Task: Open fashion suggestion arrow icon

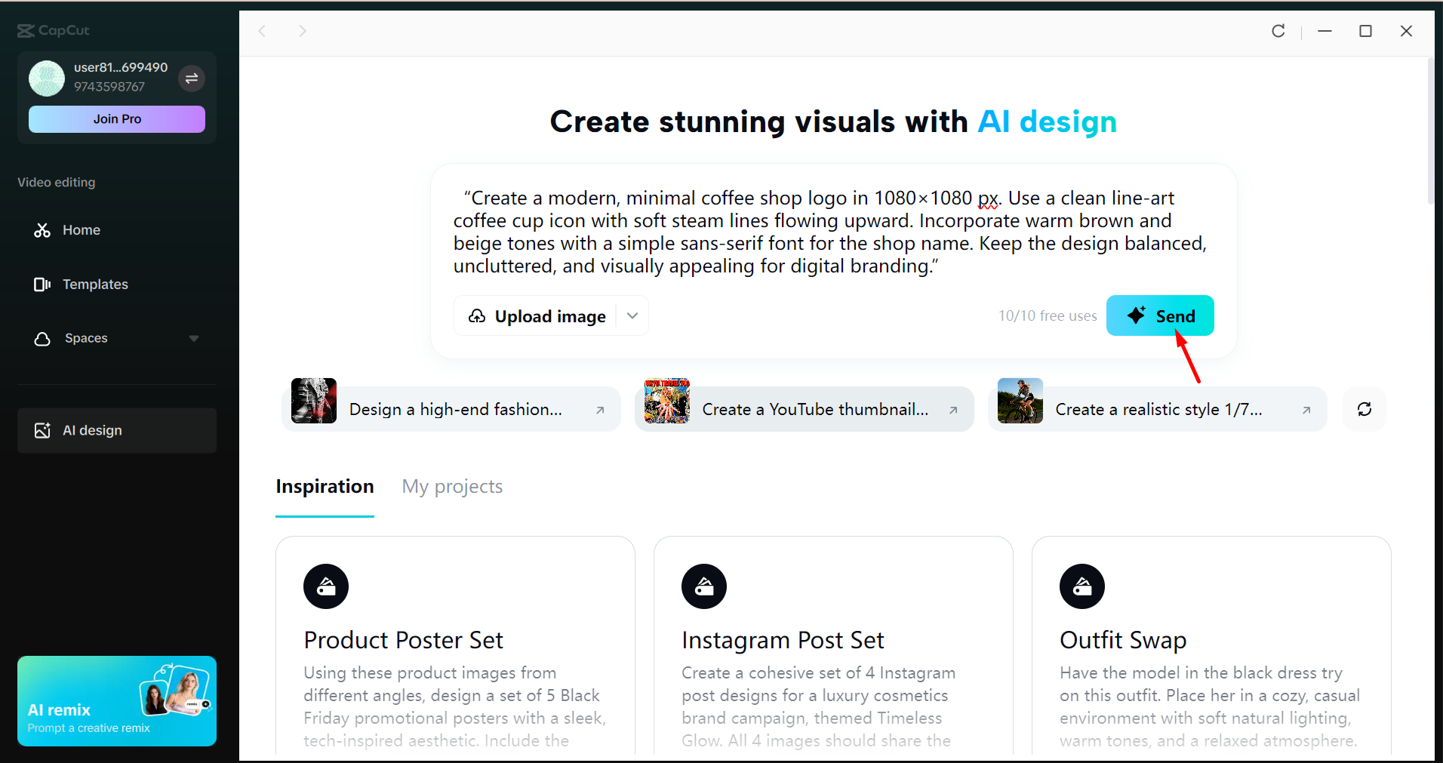Action: [x=600, y=410]
